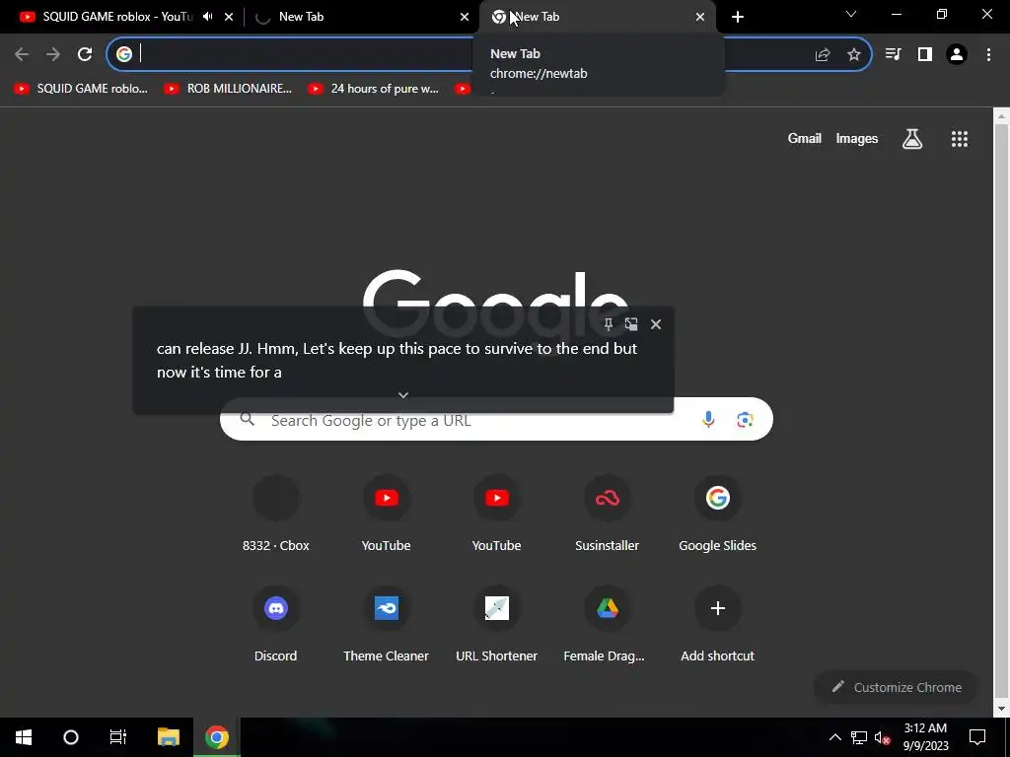The height and width of the screenshot is (757, 1010).
Task: Click the Customize Chrome button
Action: [x=896, y=687]
